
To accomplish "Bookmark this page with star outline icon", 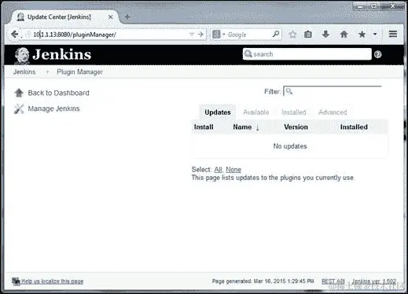I will point(292,34).
